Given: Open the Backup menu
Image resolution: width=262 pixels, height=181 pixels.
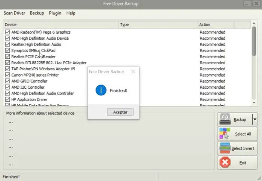Looking at the screenshot, I should (37, 13).
